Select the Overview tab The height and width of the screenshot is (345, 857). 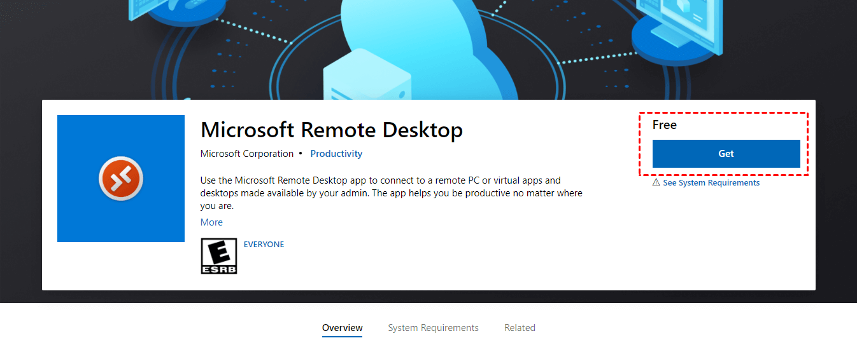tap(343, 328)
